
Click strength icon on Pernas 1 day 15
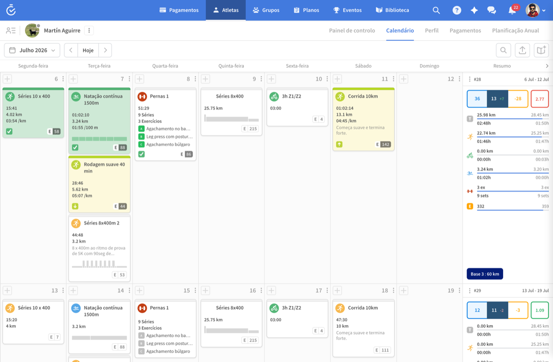coord(142,308)
